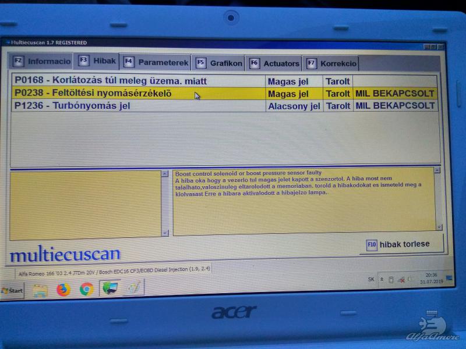Click the SK keyboard language indicator
Viewport: 466px width, 349px height.
click(x=371, y=279)
